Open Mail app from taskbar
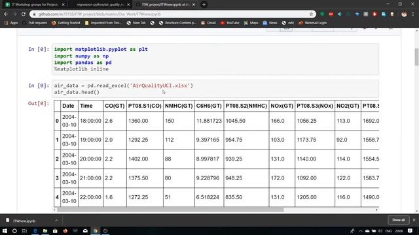419x235 pixels. [x=85, y=230]
